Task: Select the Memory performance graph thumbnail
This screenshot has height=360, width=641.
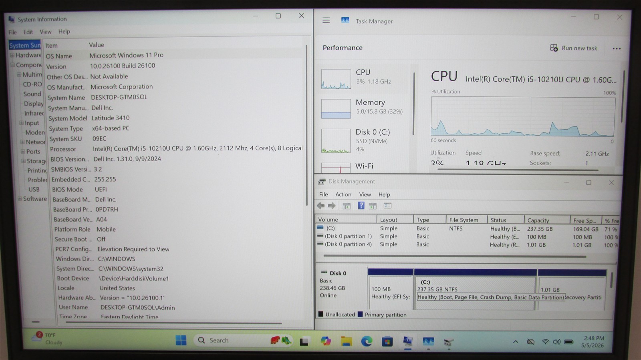Action: tap(336, 109)
